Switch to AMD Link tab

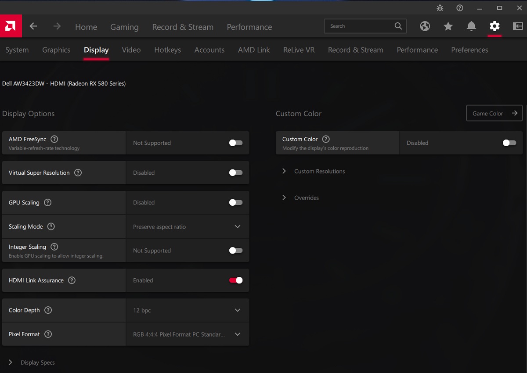click(254, 50)
